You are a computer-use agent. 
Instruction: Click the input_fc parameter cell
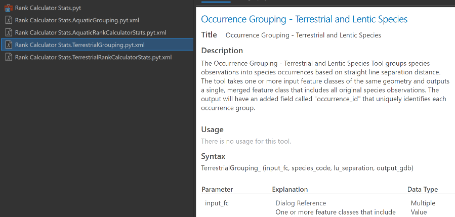click(216, 203)
